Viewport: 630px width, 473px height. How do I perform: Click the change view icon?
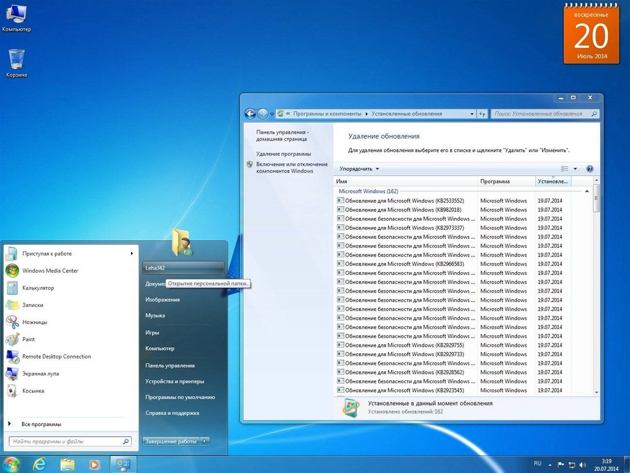(565, 169)
